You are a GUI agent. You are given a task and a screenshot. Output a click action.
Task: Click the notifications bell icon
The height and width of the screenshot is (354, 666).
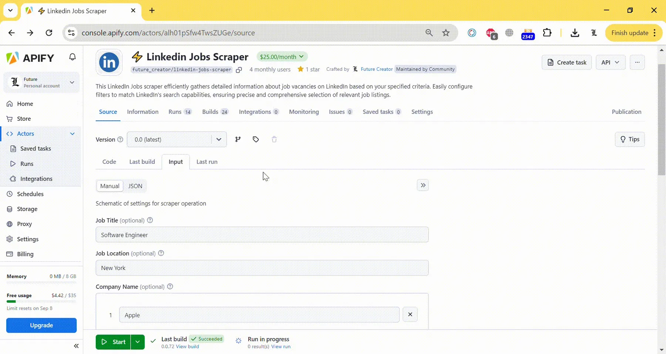[x=73, y=57]
